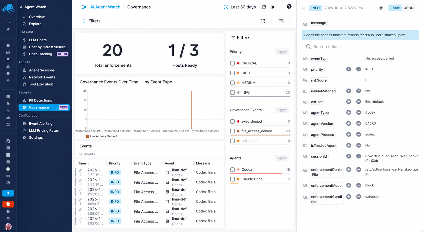Include priority value with plus icon

click(349, 69)
